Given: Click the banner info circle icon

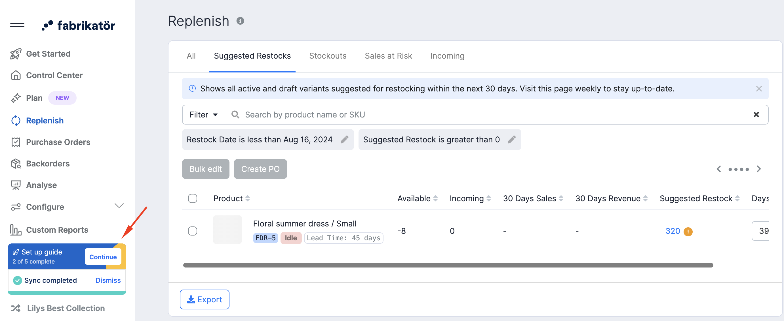Looking at the screenshot, I should point(192,88).
